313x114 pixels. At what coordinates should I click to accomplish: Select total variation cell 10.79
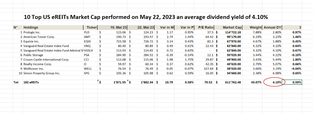tap(165, 82)
